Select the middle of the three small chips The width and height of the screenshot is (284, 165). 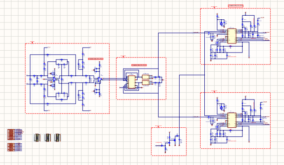tap(47, 138)
